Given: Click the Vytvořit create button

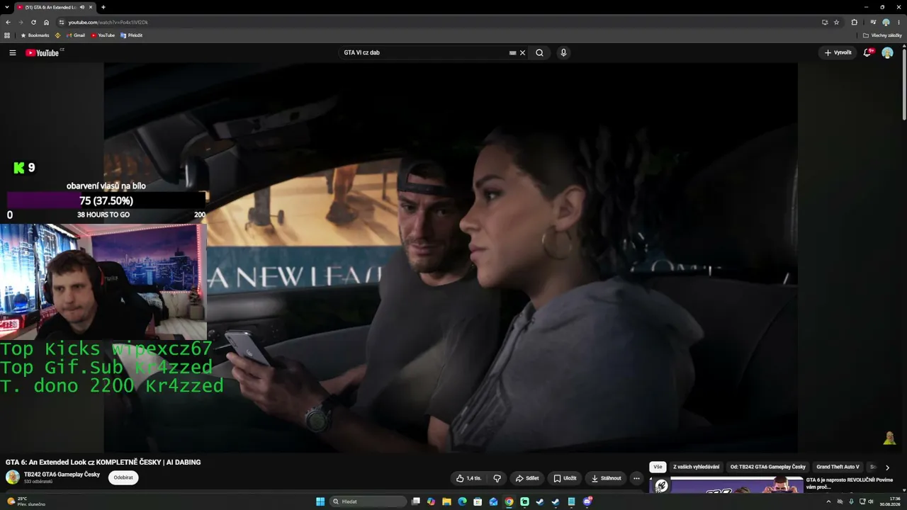Looking at the screenshot, I should point(838,52).
